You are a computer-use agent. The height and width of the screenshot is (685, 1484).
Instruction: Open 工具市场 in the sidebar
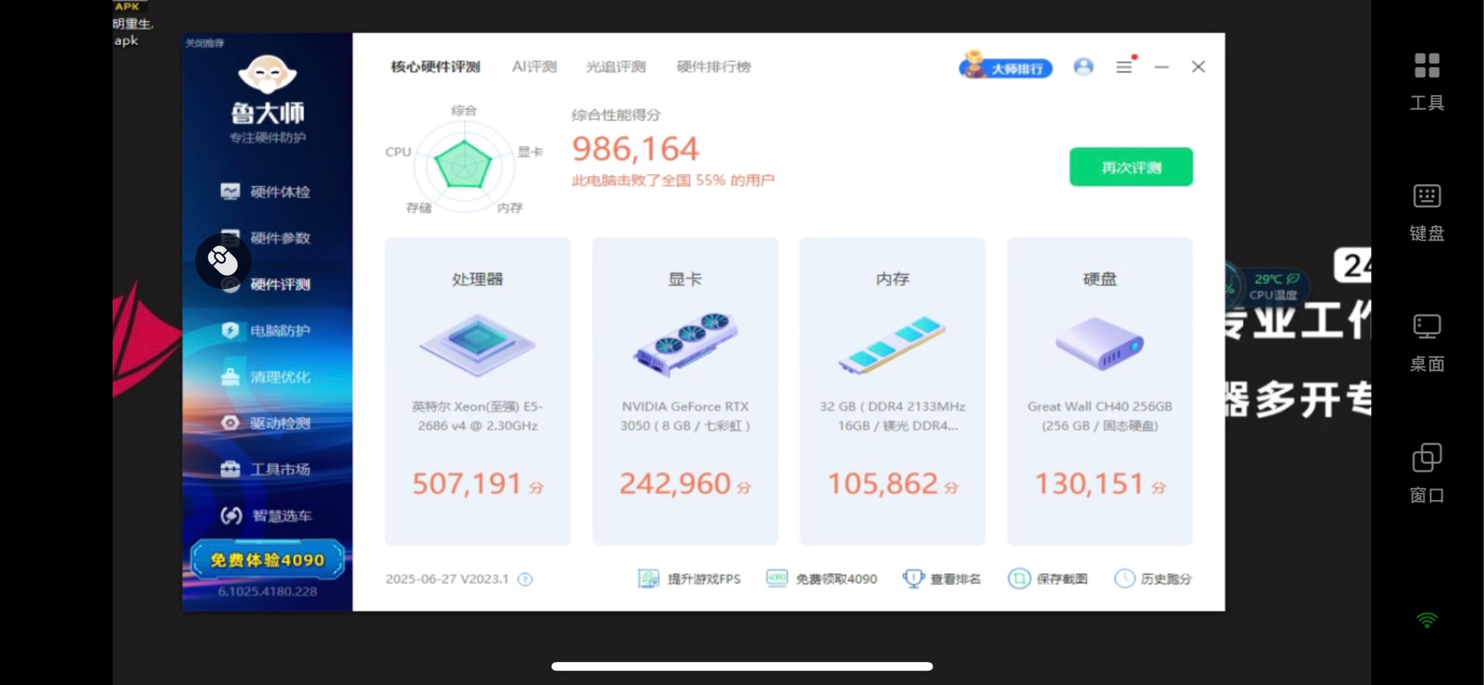point(267,470)
